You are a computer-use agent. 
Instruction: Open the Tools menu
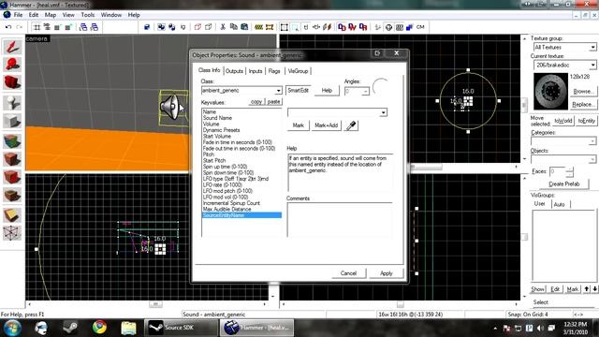(x=87, y=15)
